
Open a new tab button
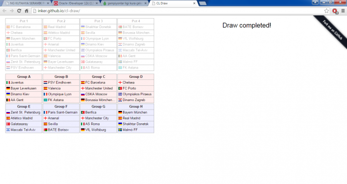click(202, 3)
